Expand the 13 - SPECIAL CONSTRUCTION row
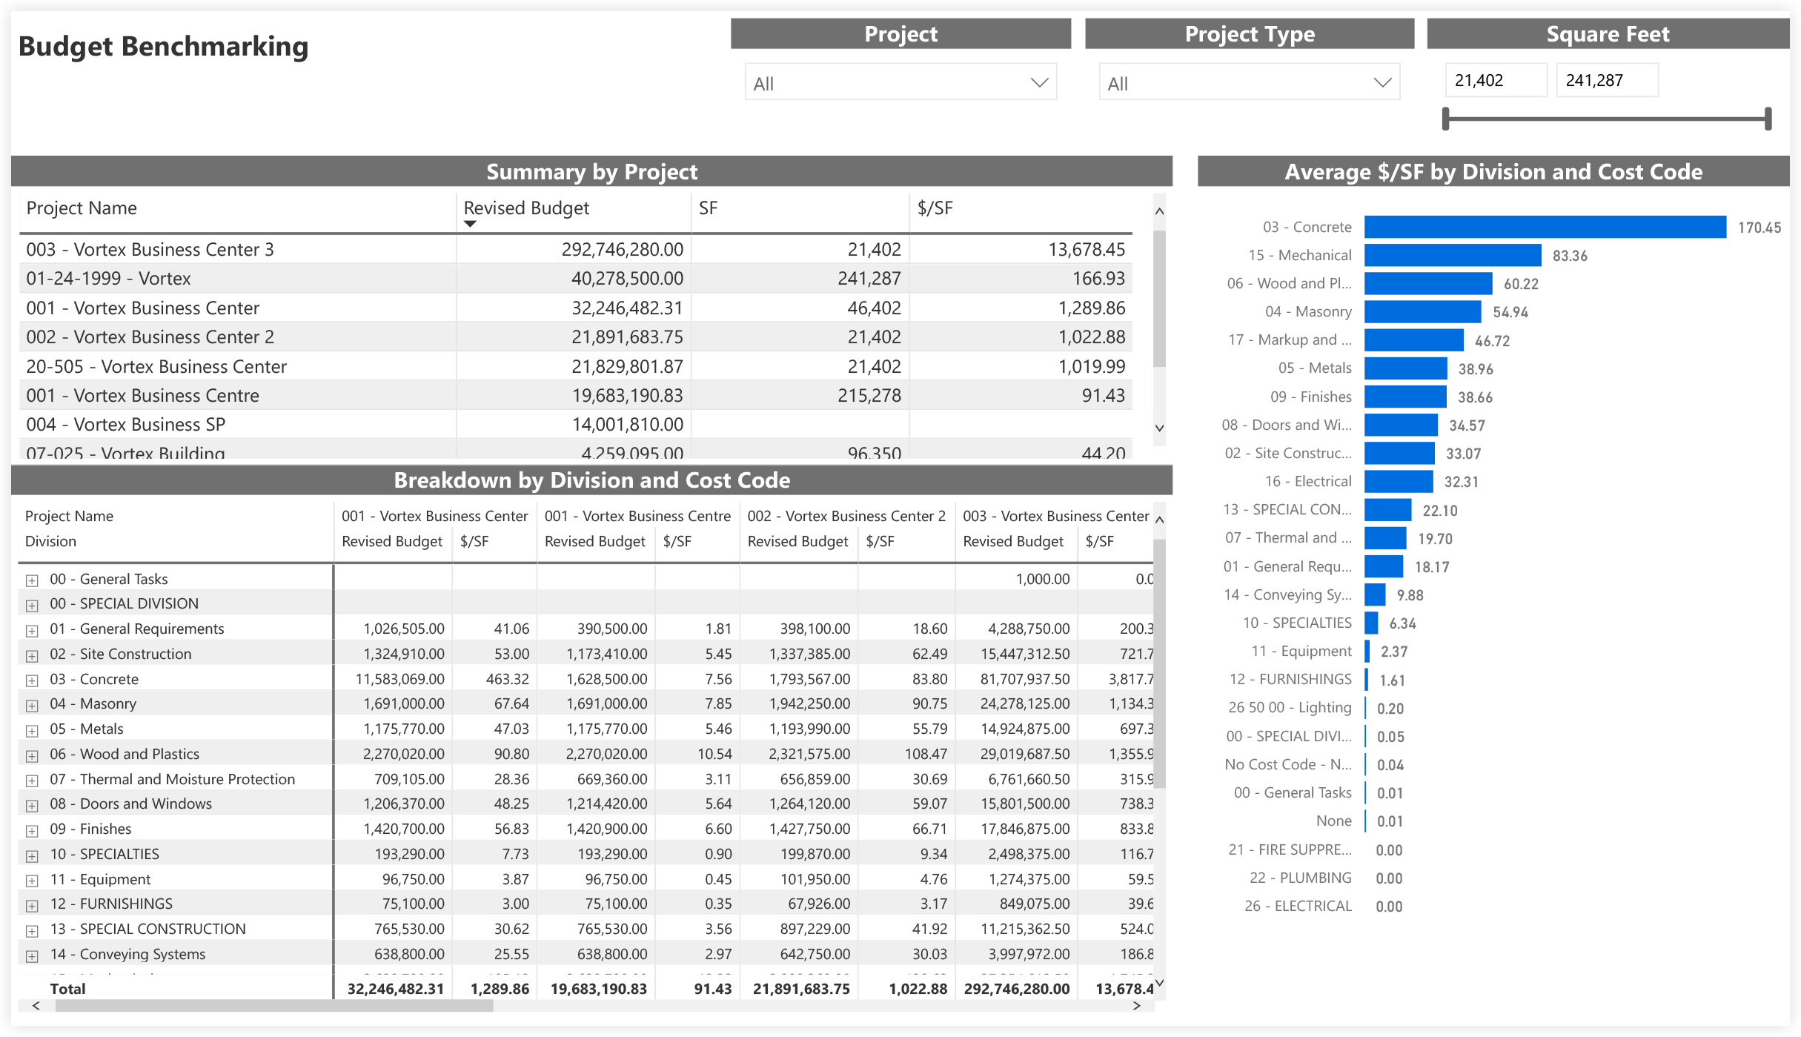 pyautogui.click(x=32, y=931)
